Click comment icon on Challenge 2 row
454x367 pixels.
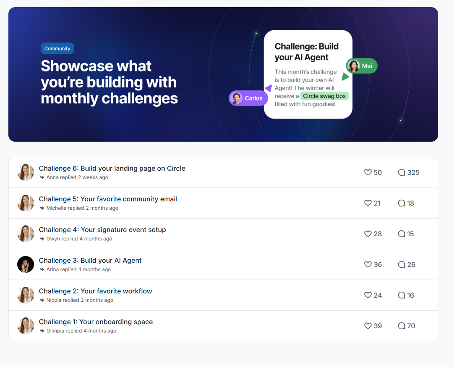pyautogui.click(x=401, y=295)
